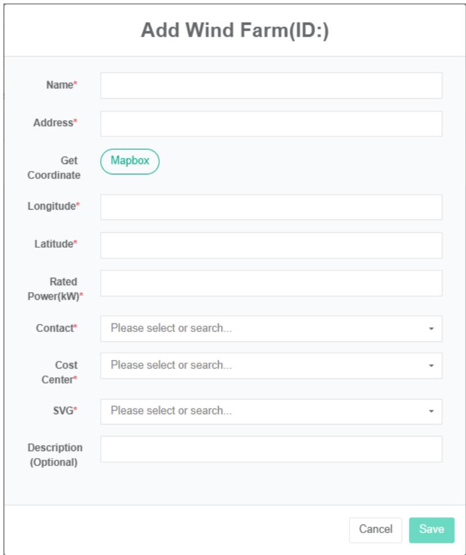Click the Rated Power(kW) field
Screen dimensions: 466x555
coord(271,283)
